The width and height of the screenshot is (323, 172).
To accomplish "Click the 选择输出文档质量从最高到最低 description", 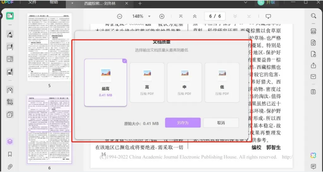I will [x=161, y=50].
